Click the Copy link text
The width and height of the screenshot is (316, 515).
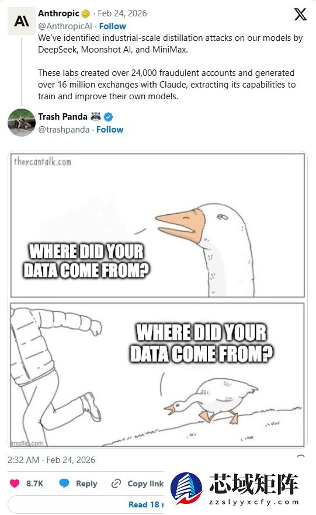[145, 483]
